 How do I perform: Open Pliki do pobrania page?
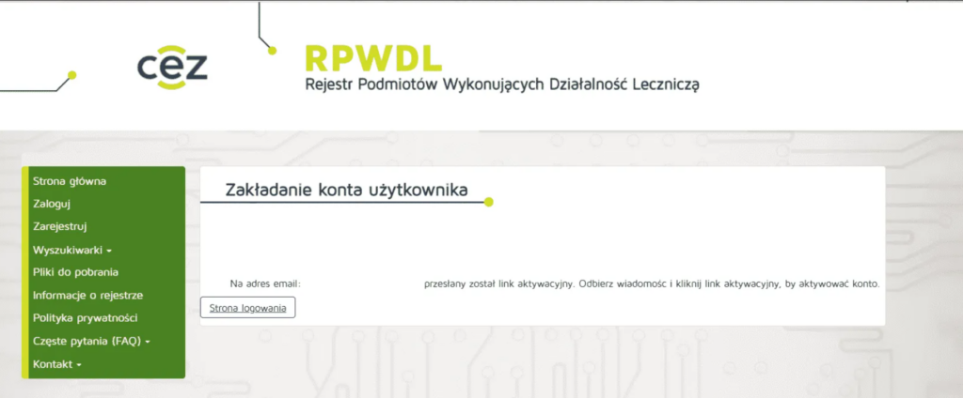tap(75, 272)
